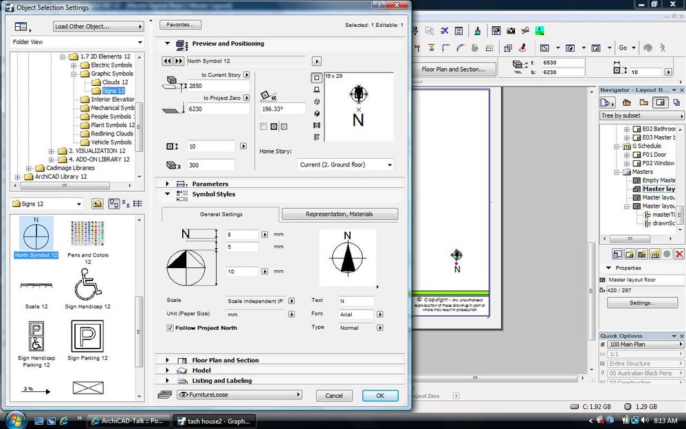Click the red delete icon in Navigator
This screenshot has height=429, width=686.
tap(678, 254)
